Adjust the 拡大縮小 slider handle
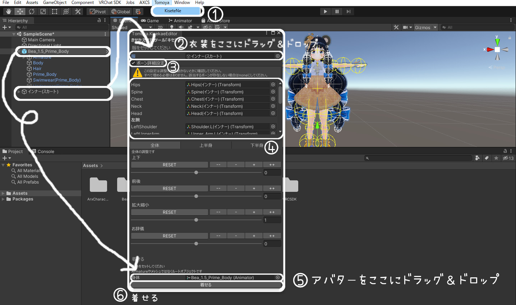The height and width of the screenshot is (305, 516). coord(196,220)
